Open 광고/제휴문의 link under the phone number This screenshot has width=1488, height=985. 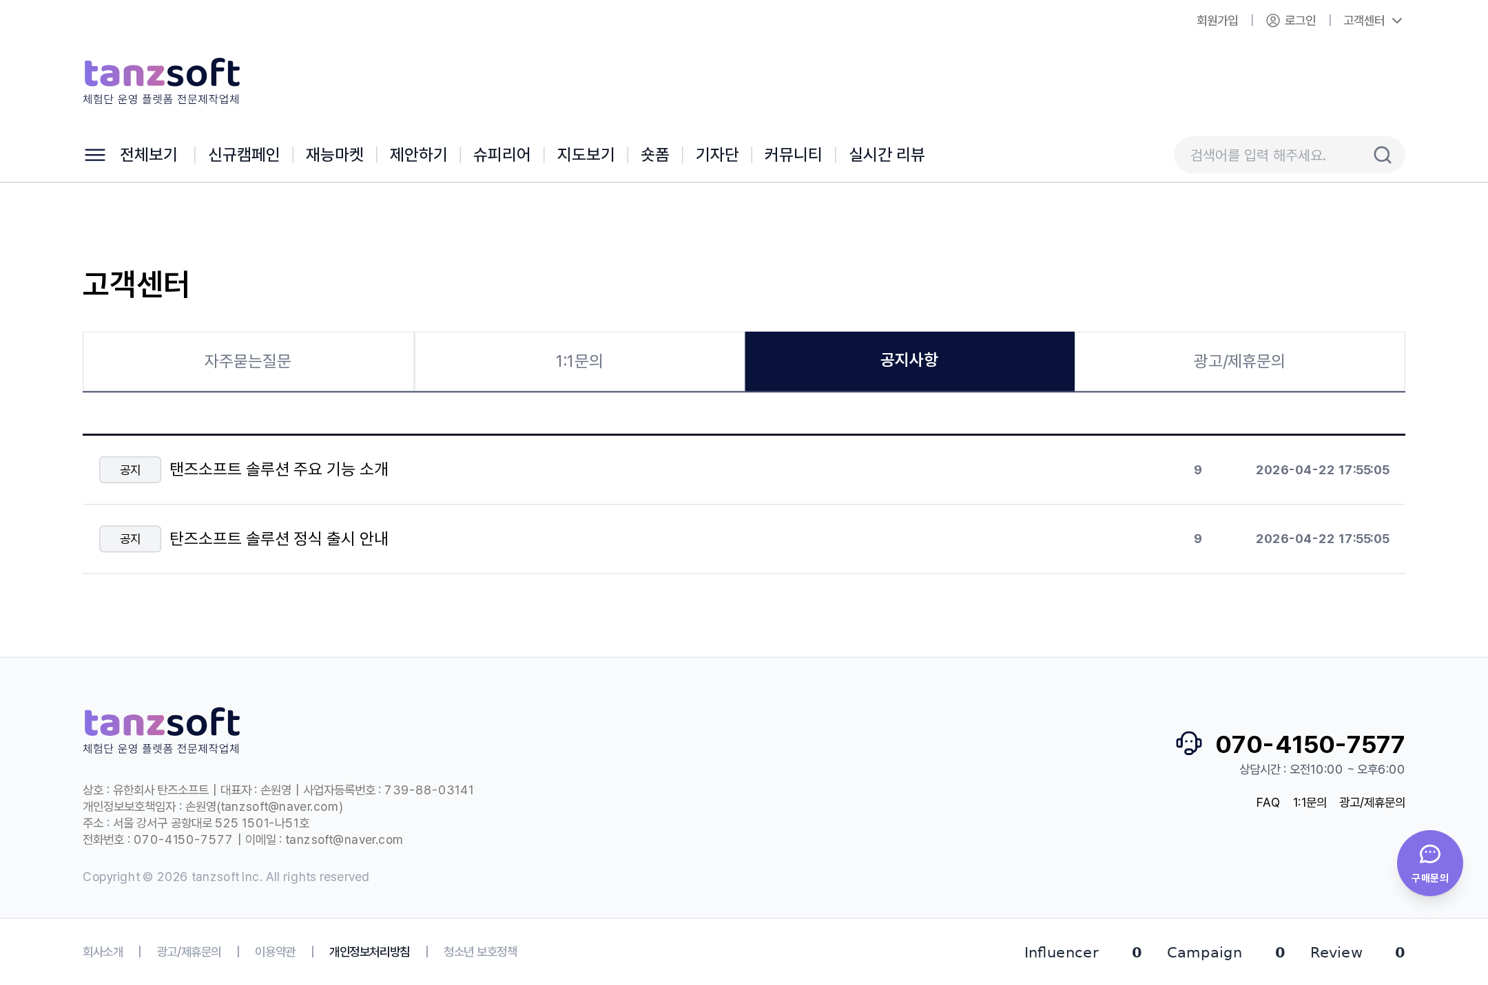(1372, 803)
